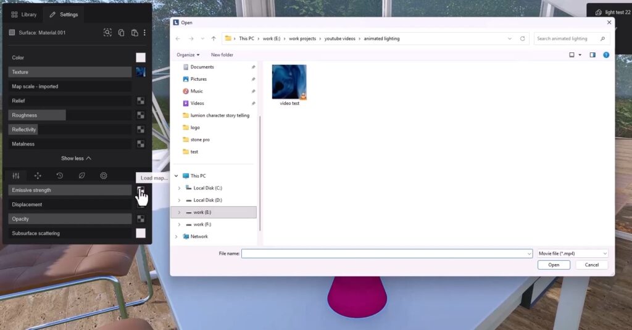Screen dimensions: 632x330
Task: Open the Organize menu
Action: [188, 55]
